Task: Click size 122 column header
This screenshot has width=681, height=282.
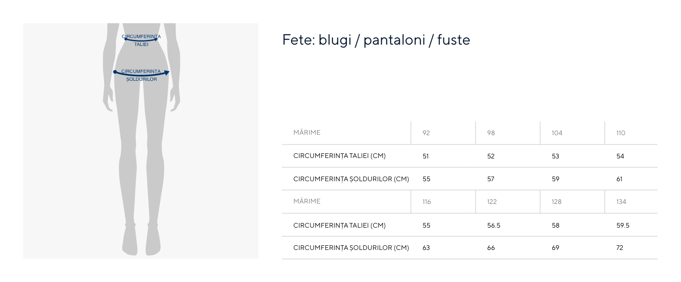Action: [x=492, y=202]
